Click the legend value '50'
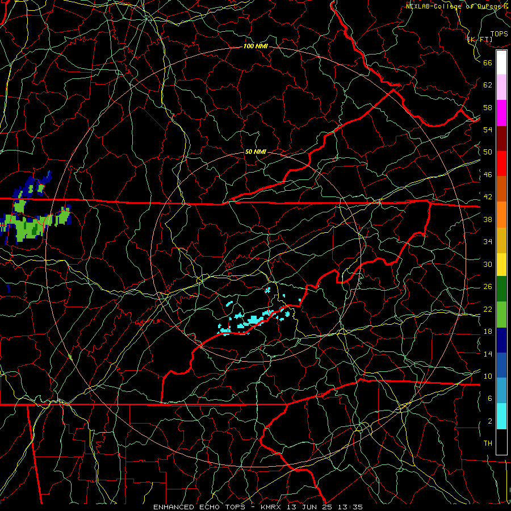 click(488, 152)
